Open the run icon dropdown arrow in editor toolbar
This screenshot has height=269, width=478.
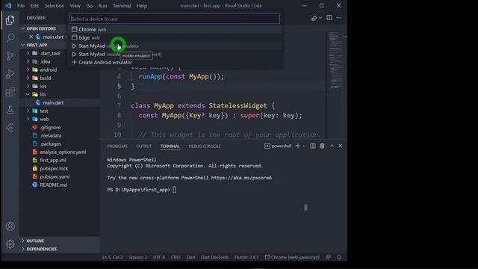coord(320,18)
